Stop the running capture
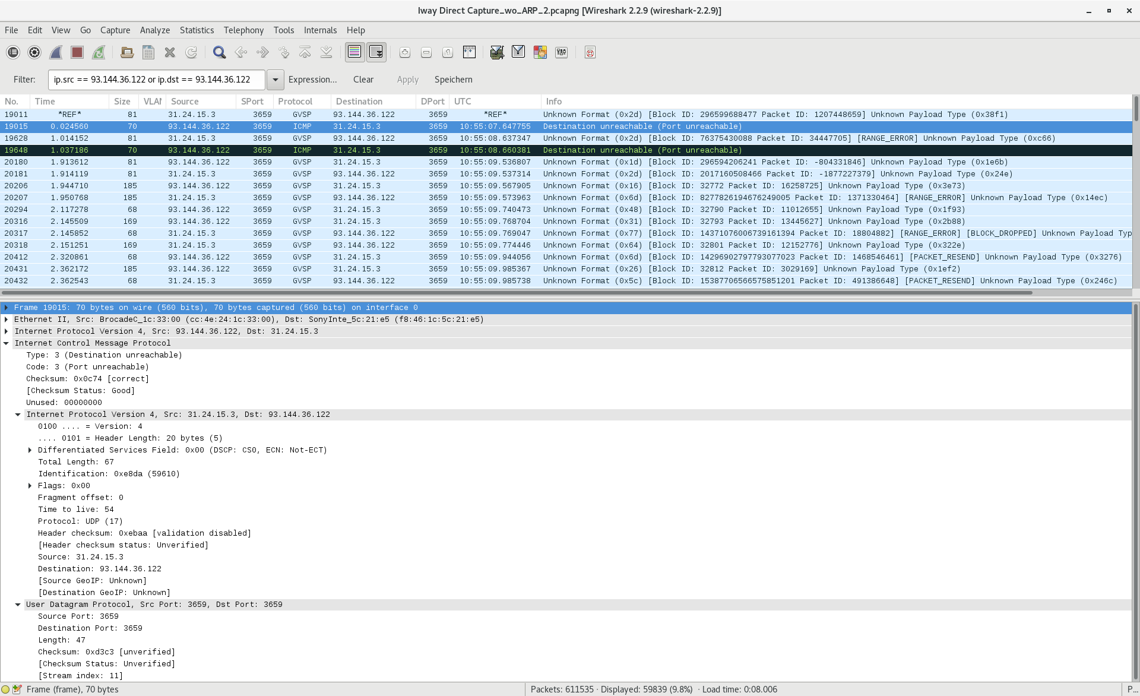 (77, 52)
